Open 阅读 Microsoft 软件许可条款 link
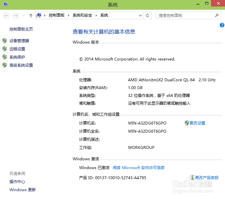This screenshot has width=225, height=199. click(139, 168)
